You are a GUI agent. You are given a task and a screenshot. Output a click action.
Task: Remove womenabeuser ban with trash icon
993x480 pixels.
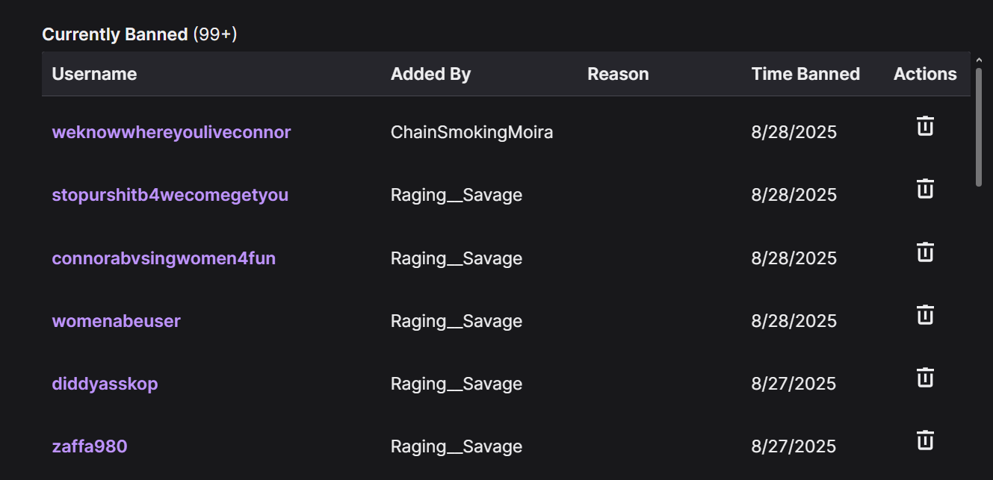pos(925,315)
